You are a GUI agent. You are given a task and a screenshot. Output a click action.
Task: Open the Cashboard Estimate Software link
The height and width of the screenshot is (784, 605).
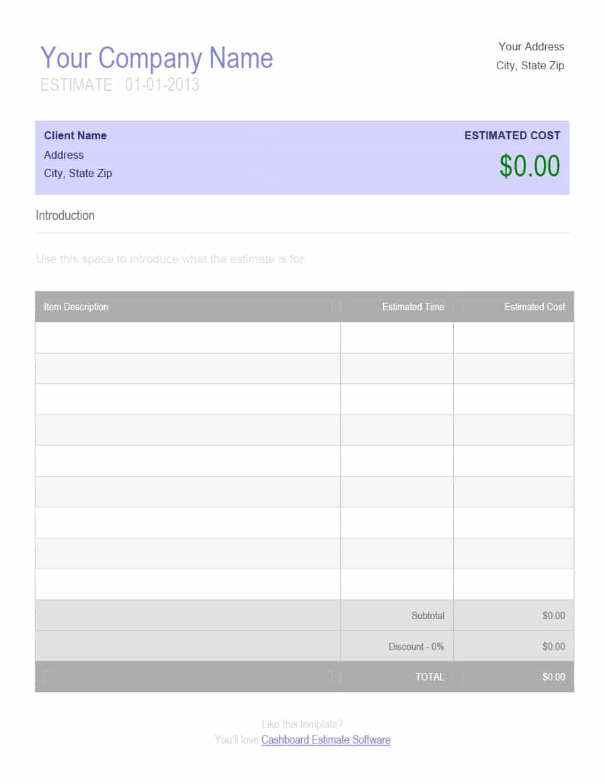click(326, 740)
